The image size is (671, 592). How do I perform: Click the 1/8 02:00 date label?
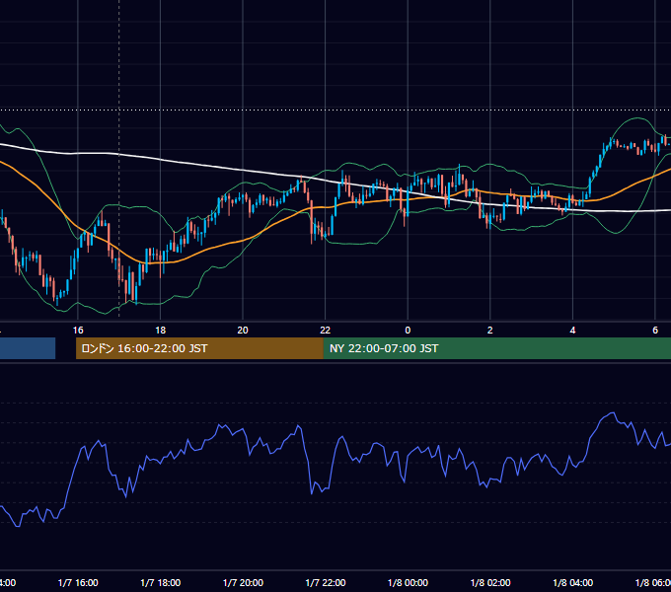(x=490, y=582)
